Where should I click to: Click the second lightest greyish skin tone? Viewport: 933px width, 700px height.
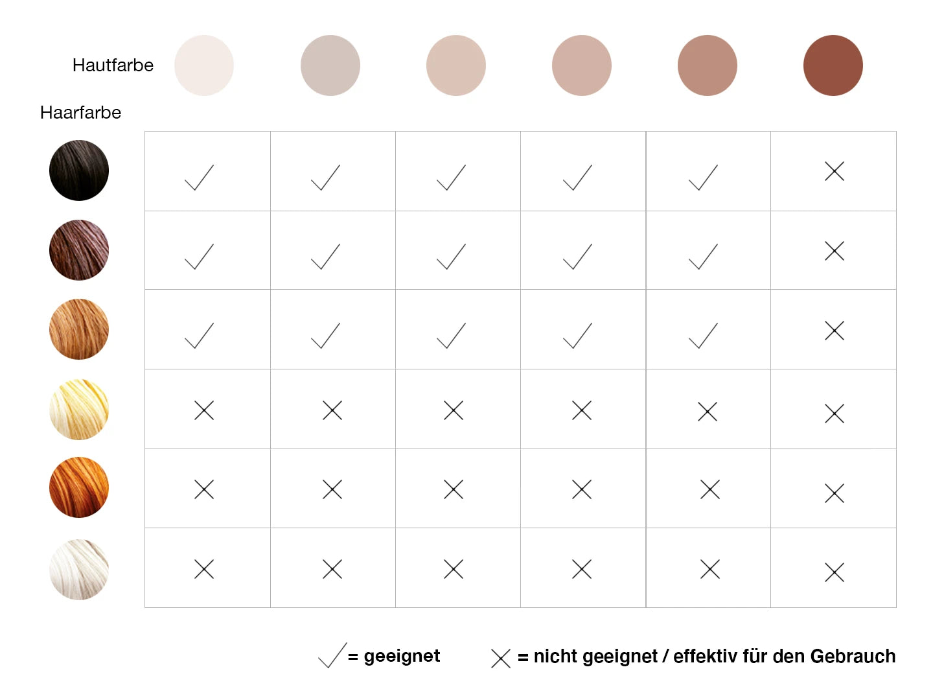click(330, 65)
